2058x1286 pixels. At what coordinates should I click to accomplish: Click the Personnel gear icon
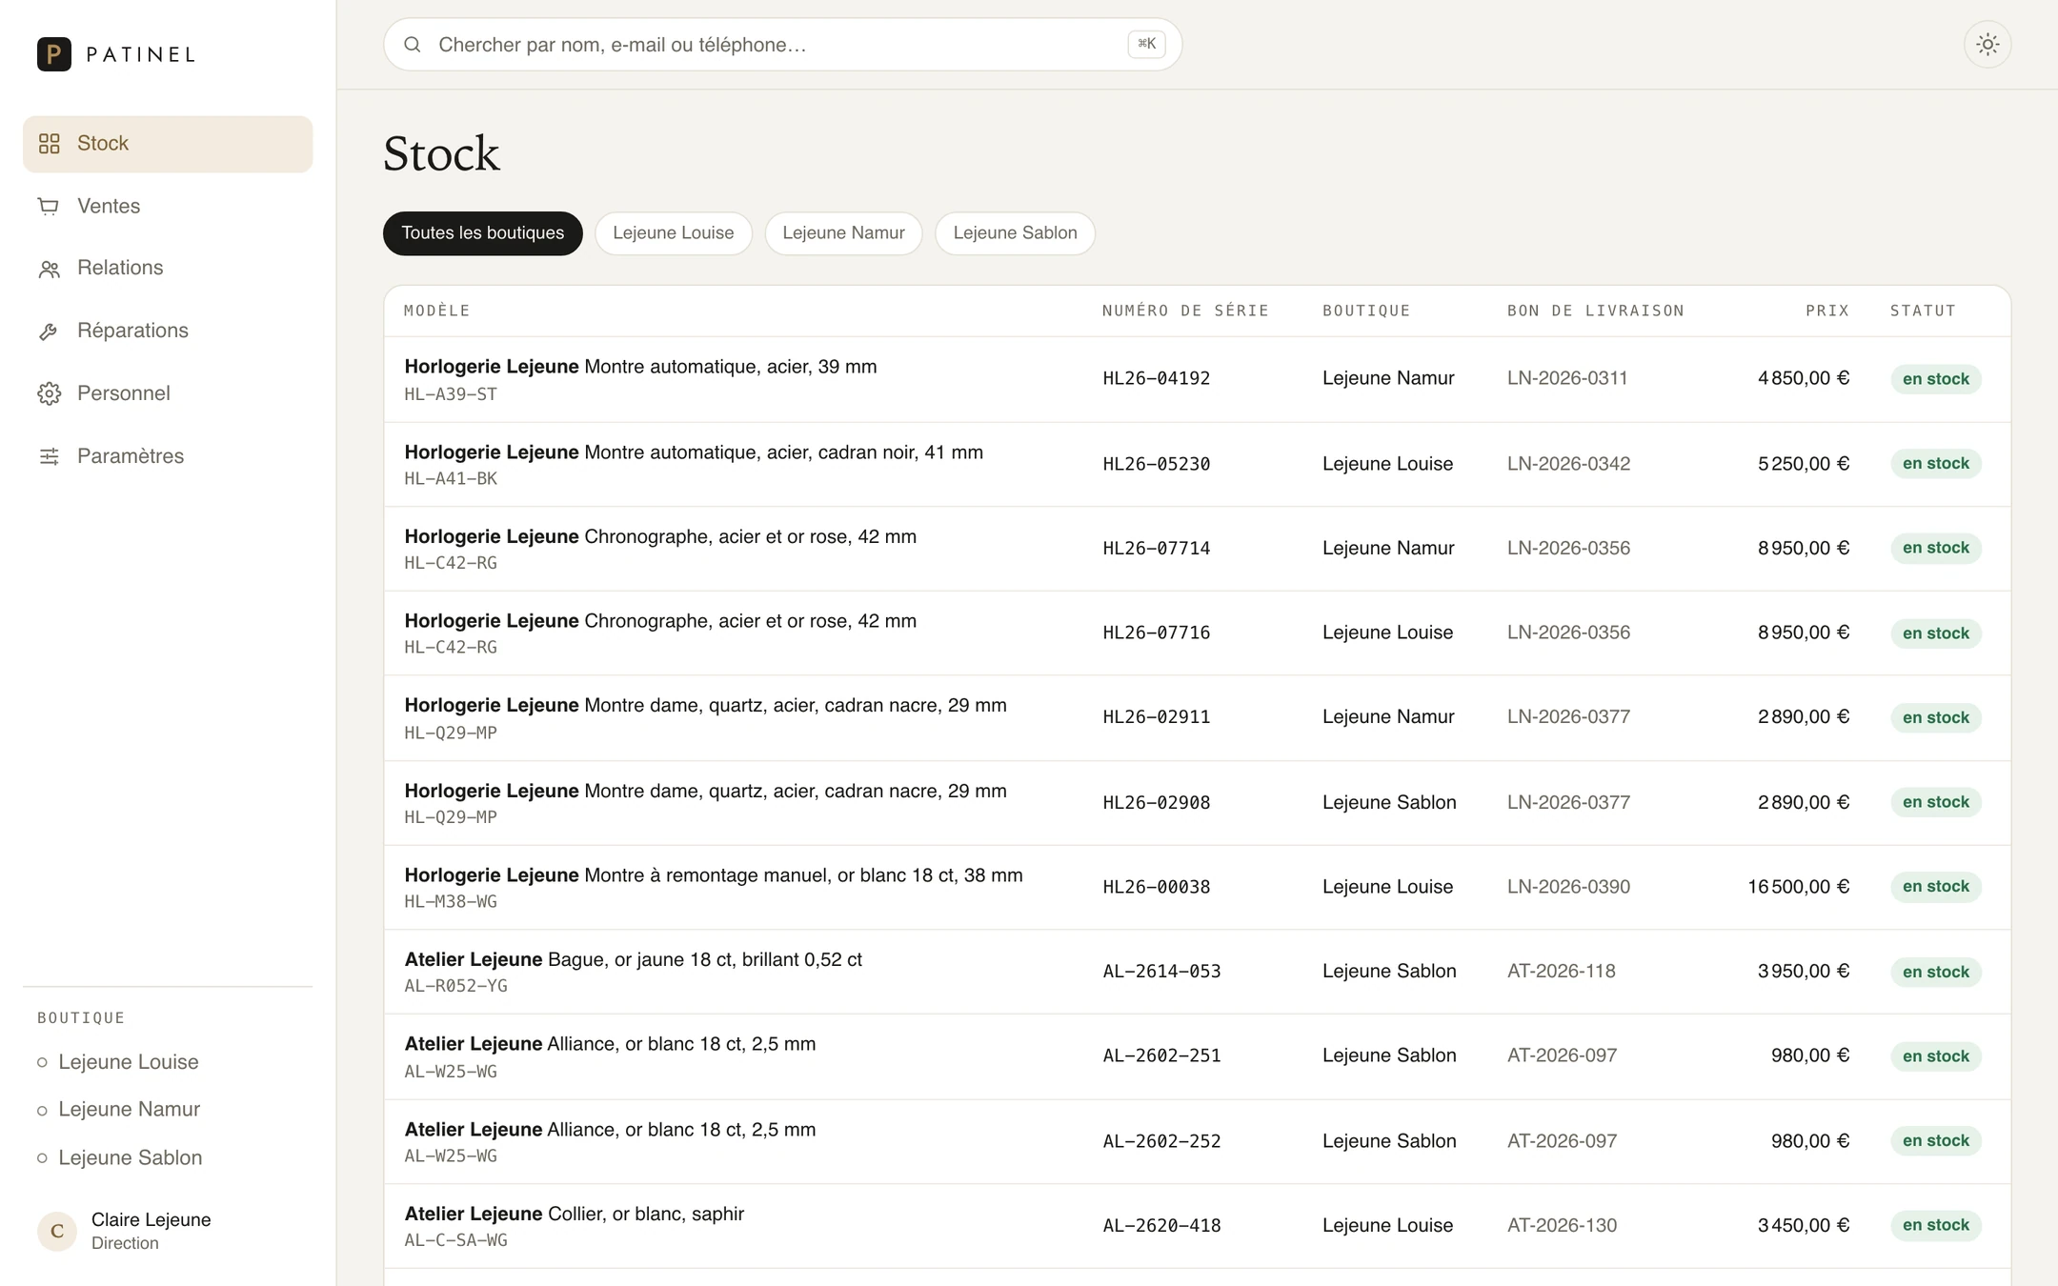pos(50,393)
